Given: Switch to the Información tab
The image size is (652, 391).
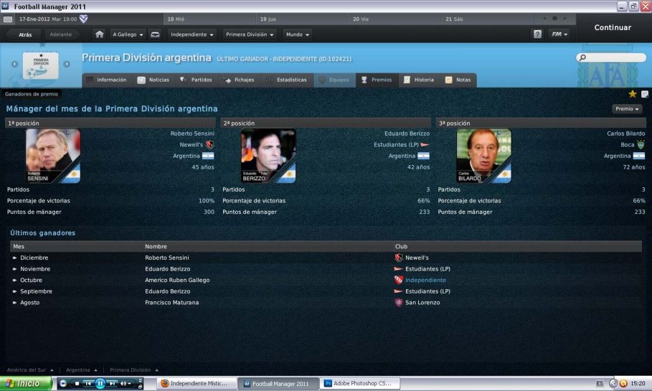Looking at the screenshot, I should point(106,80).
